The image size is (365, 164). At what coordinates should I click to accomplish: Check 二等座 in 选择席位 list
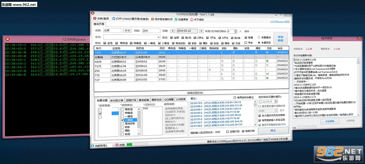(122, 120)
